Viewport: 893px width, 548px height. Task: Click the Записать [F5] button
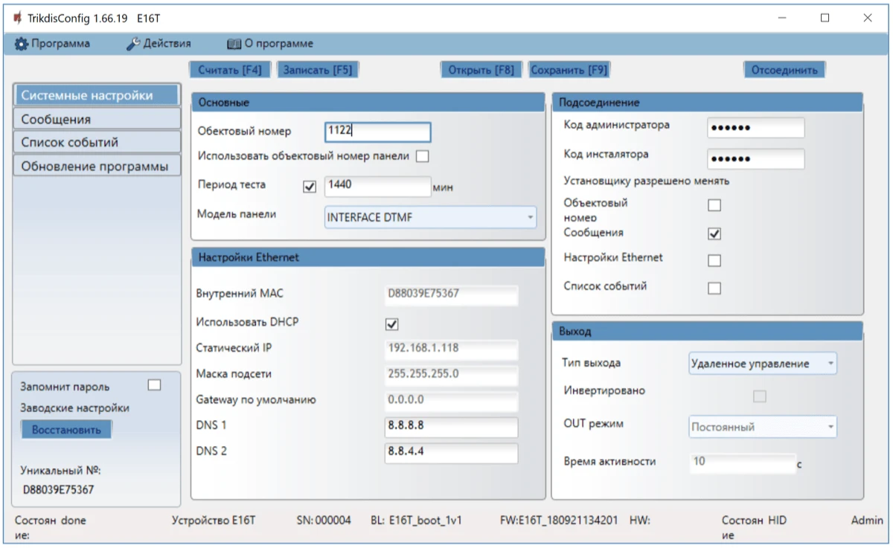pos(317,70)
